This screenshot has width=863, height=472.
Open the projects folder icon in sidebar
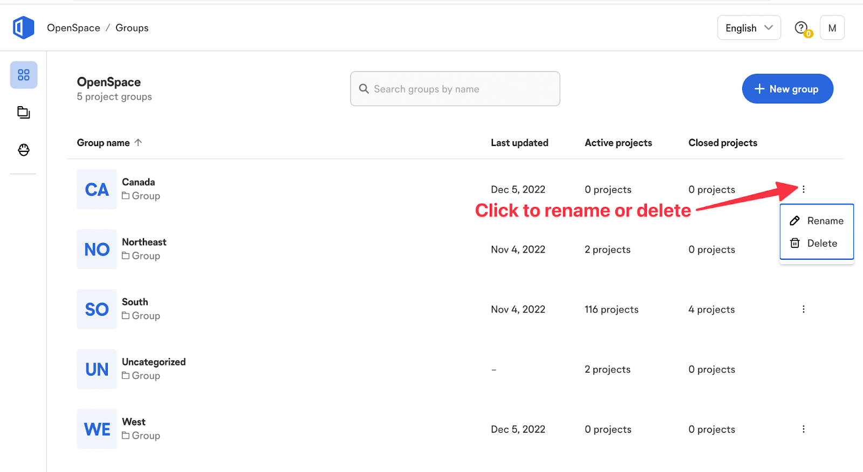tap(24, 113)
